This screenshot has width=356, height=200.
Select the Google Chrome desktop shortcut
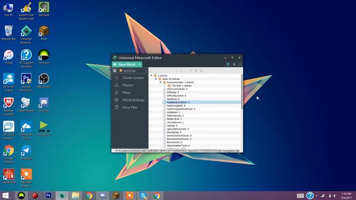click(x=8, y=154)
